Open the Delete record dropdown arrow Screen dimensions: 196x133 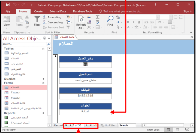[x=93, y=27]
